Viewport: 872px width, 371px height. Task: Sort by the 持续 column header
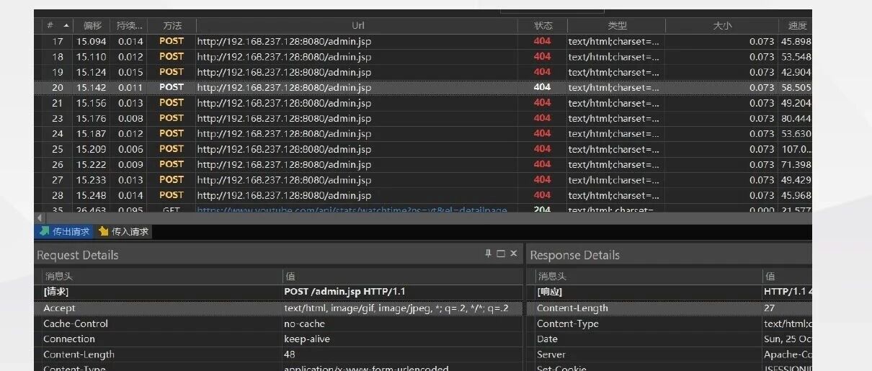[130, 25]
